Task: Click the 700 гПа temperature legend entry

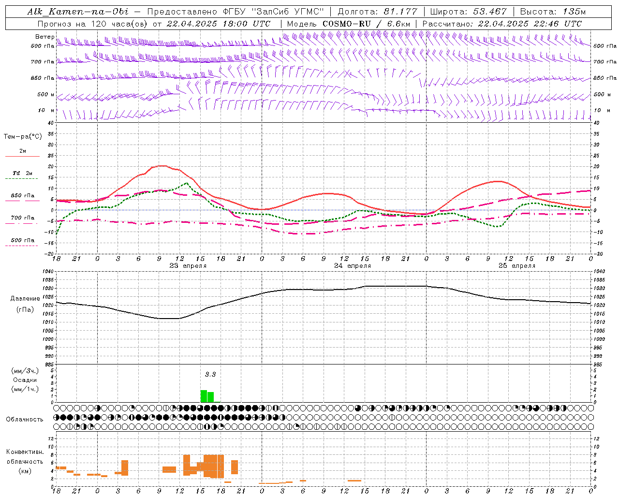Action: (23, 218)
